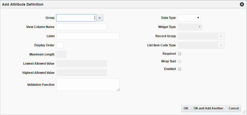Expand the Record Group dropdown arrow

click(221, 36)
